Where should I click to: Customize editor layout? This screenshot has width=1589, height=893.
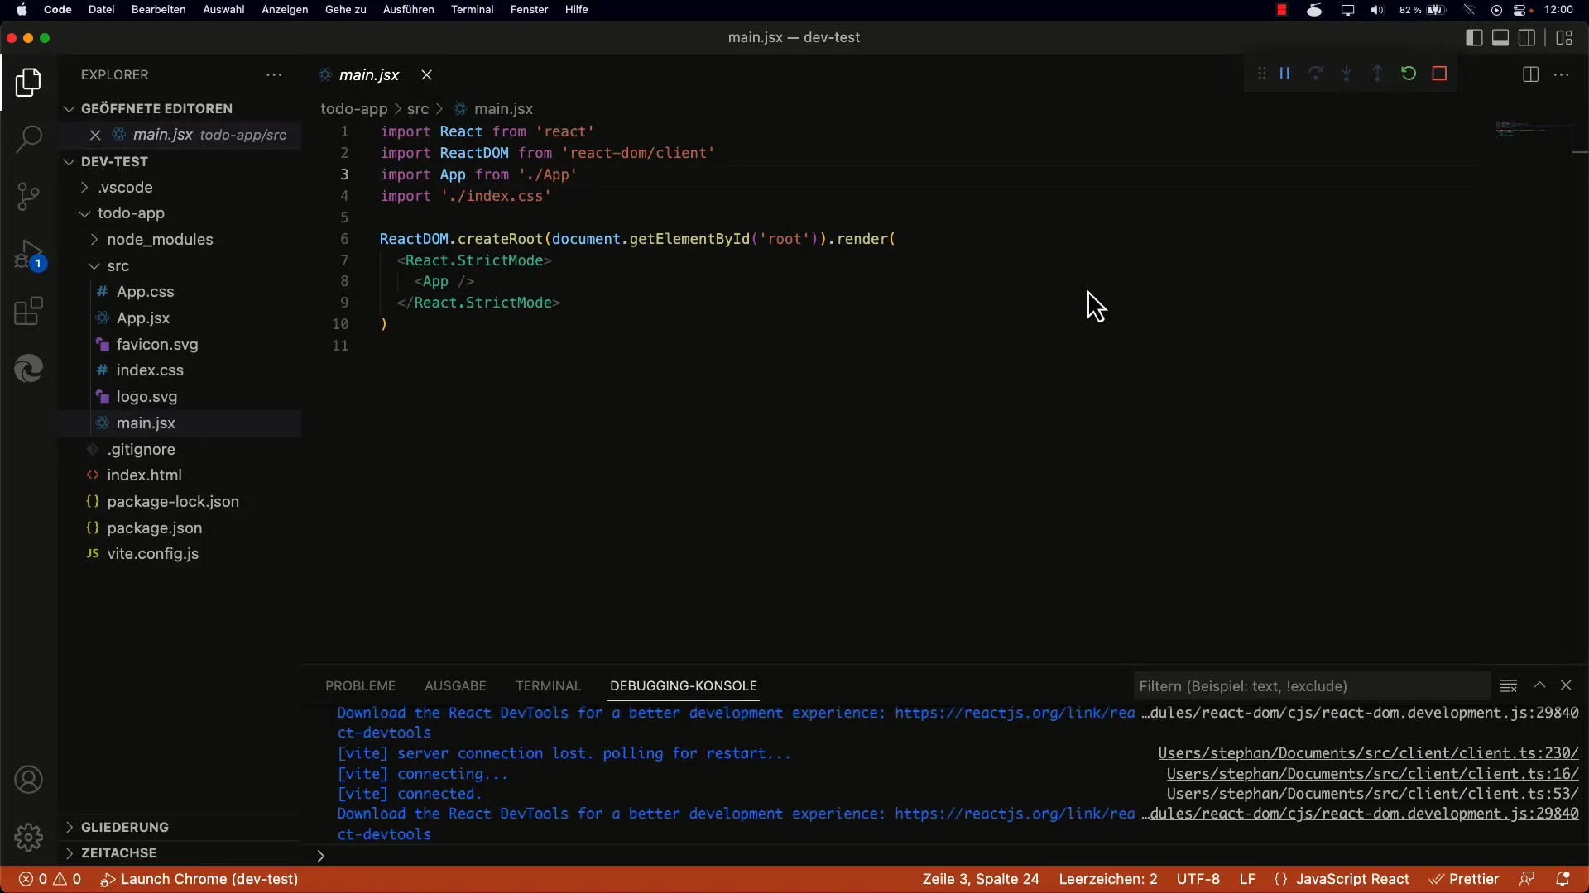tap(1564, 37)
